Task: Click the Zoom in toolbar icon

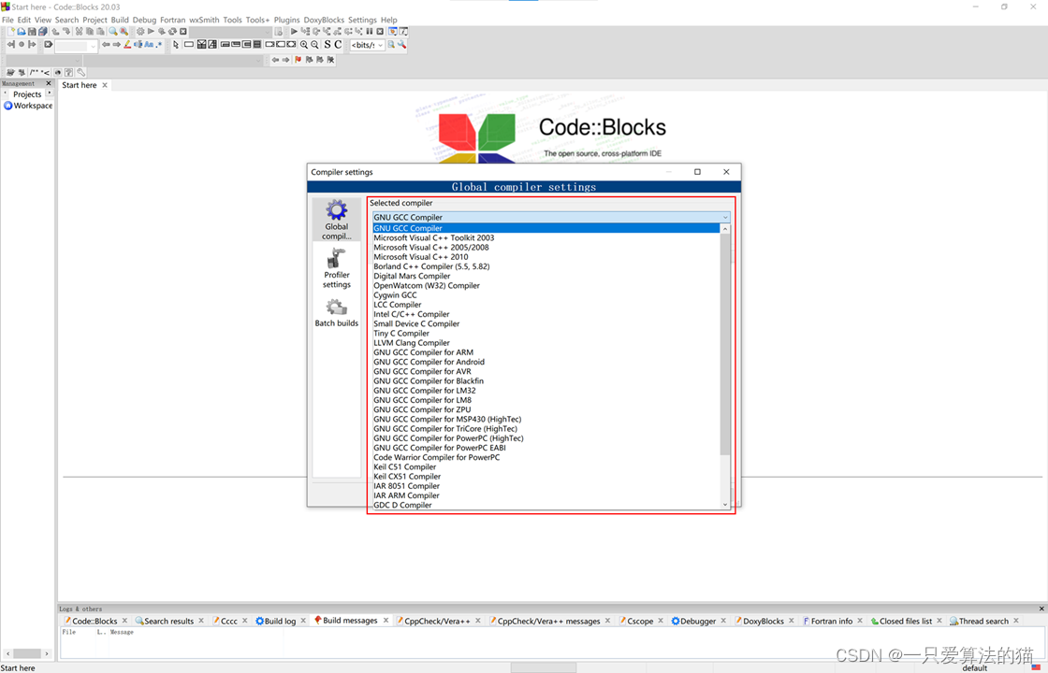Action: pyautogui.click(x=304, y=45)
